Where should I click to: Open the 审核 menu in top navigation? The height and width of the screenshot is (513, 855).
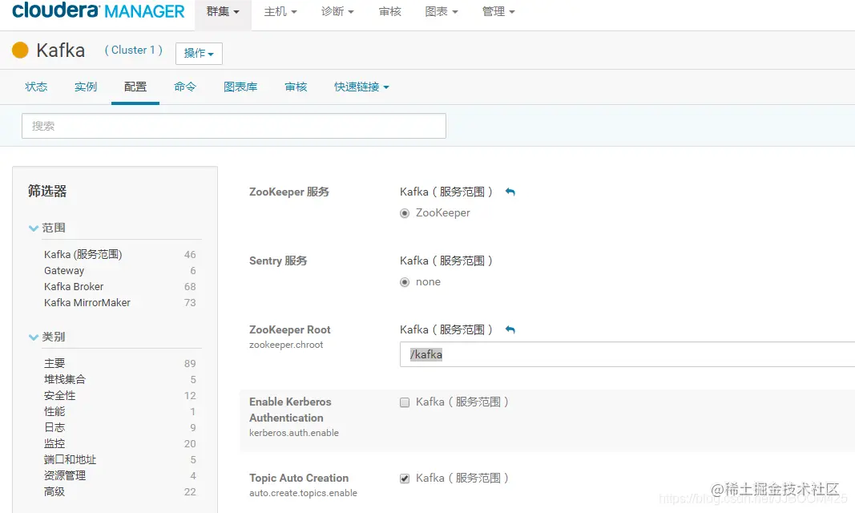click(x=390, y=11)
